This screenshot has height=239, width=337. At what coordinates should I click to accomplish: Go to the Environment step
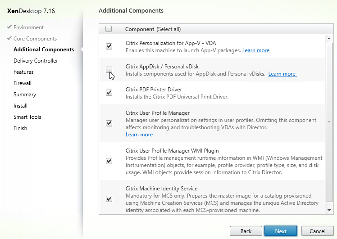click(x=28, y=27)
